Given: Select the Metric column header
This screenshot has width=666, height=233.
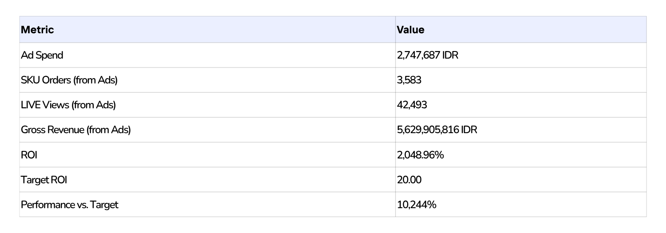Looking at the screenshot, I should tap(37, 30).
